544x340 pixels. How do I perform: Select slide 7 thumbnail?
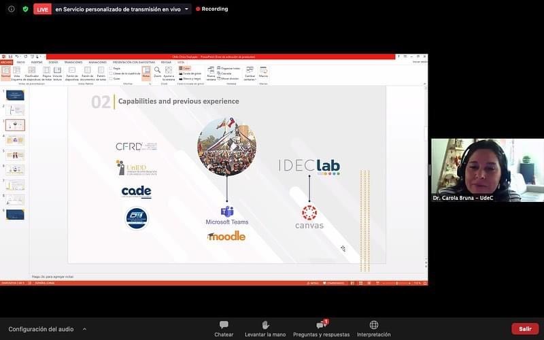[x=15, y=184]
